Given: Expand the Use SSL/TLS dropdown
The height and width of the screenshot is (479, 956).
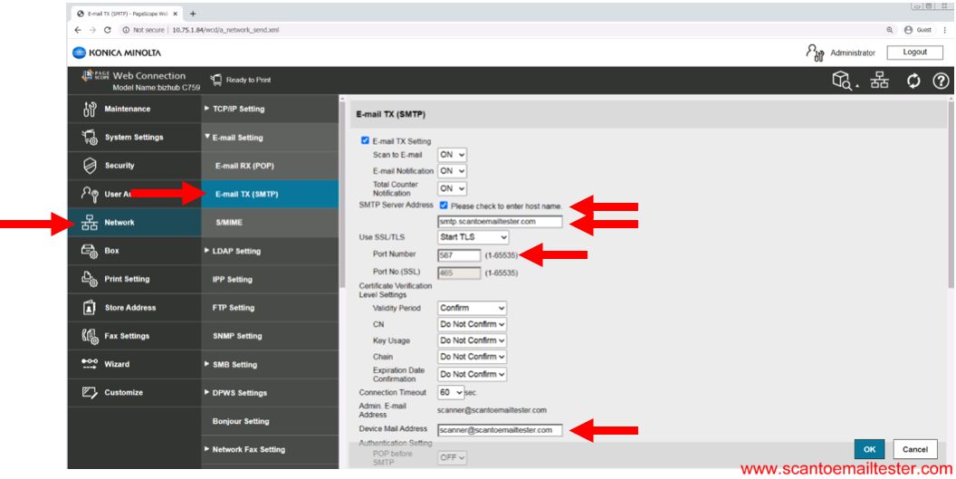Looking at the screenshot, I should tap(473, 237).
